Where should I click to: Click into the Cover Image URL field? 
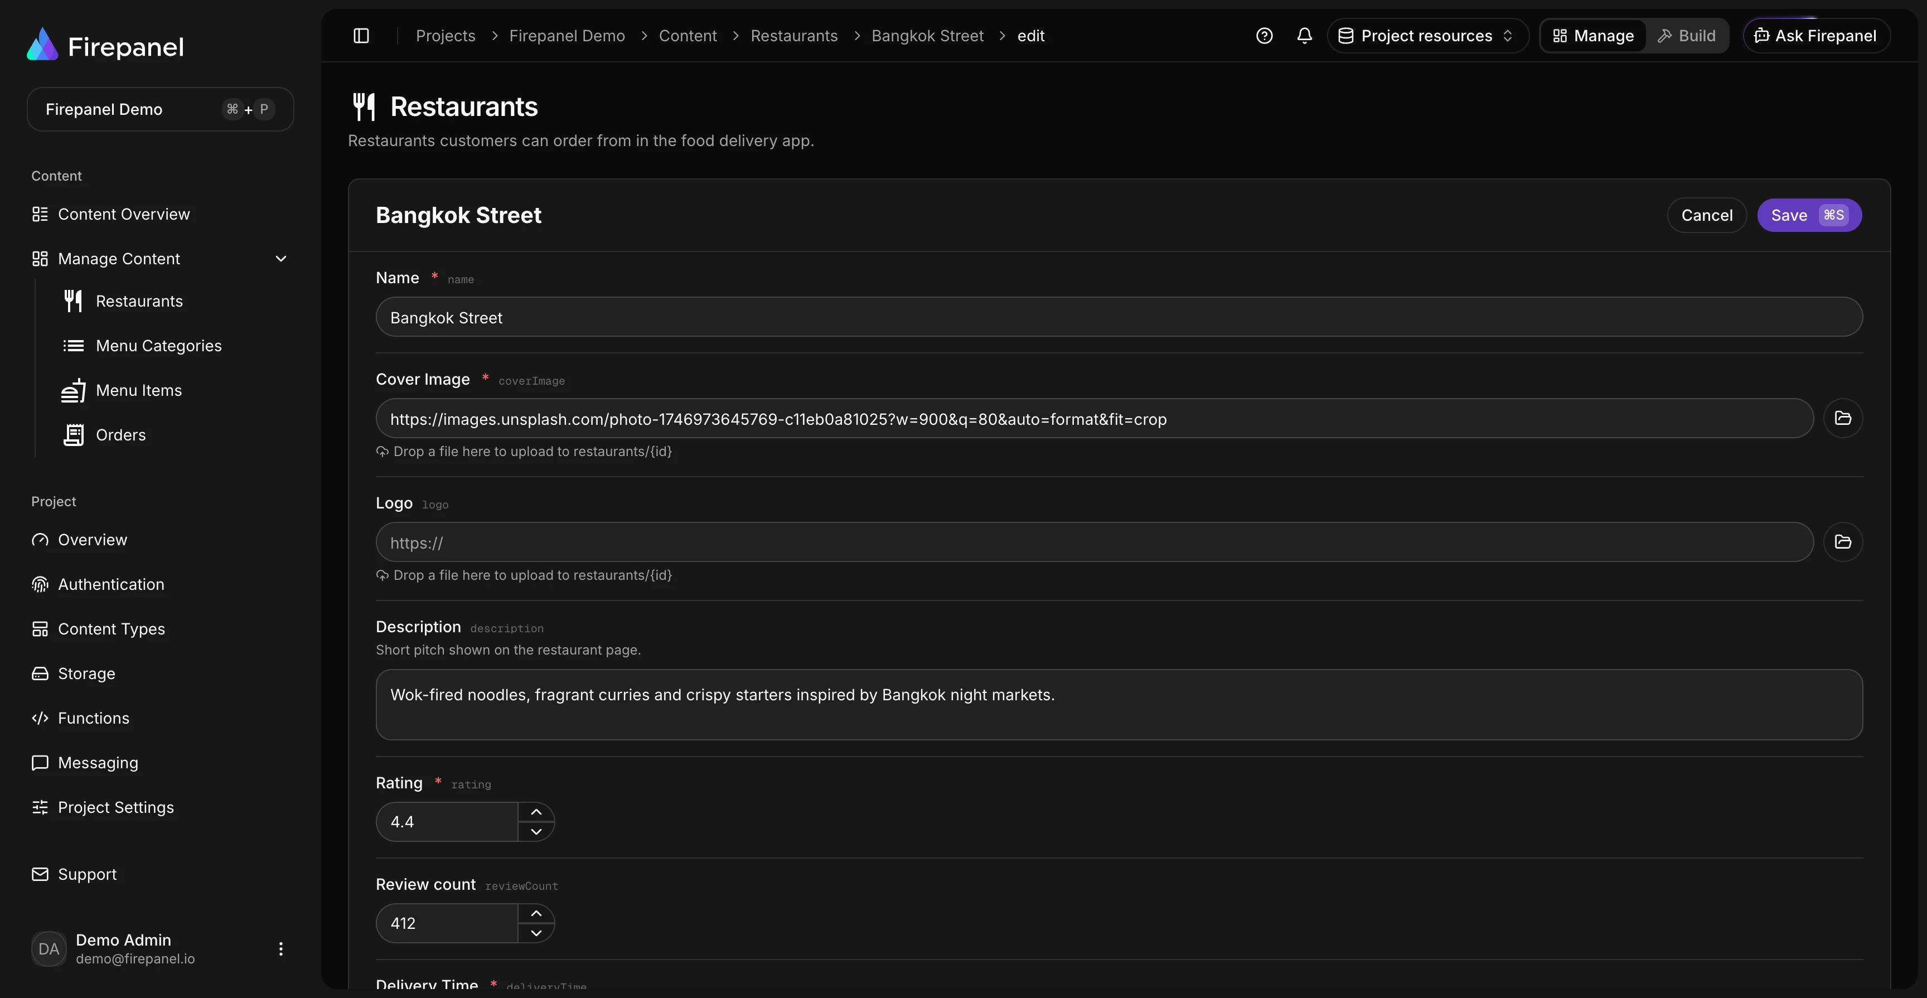pos(1095,418)
